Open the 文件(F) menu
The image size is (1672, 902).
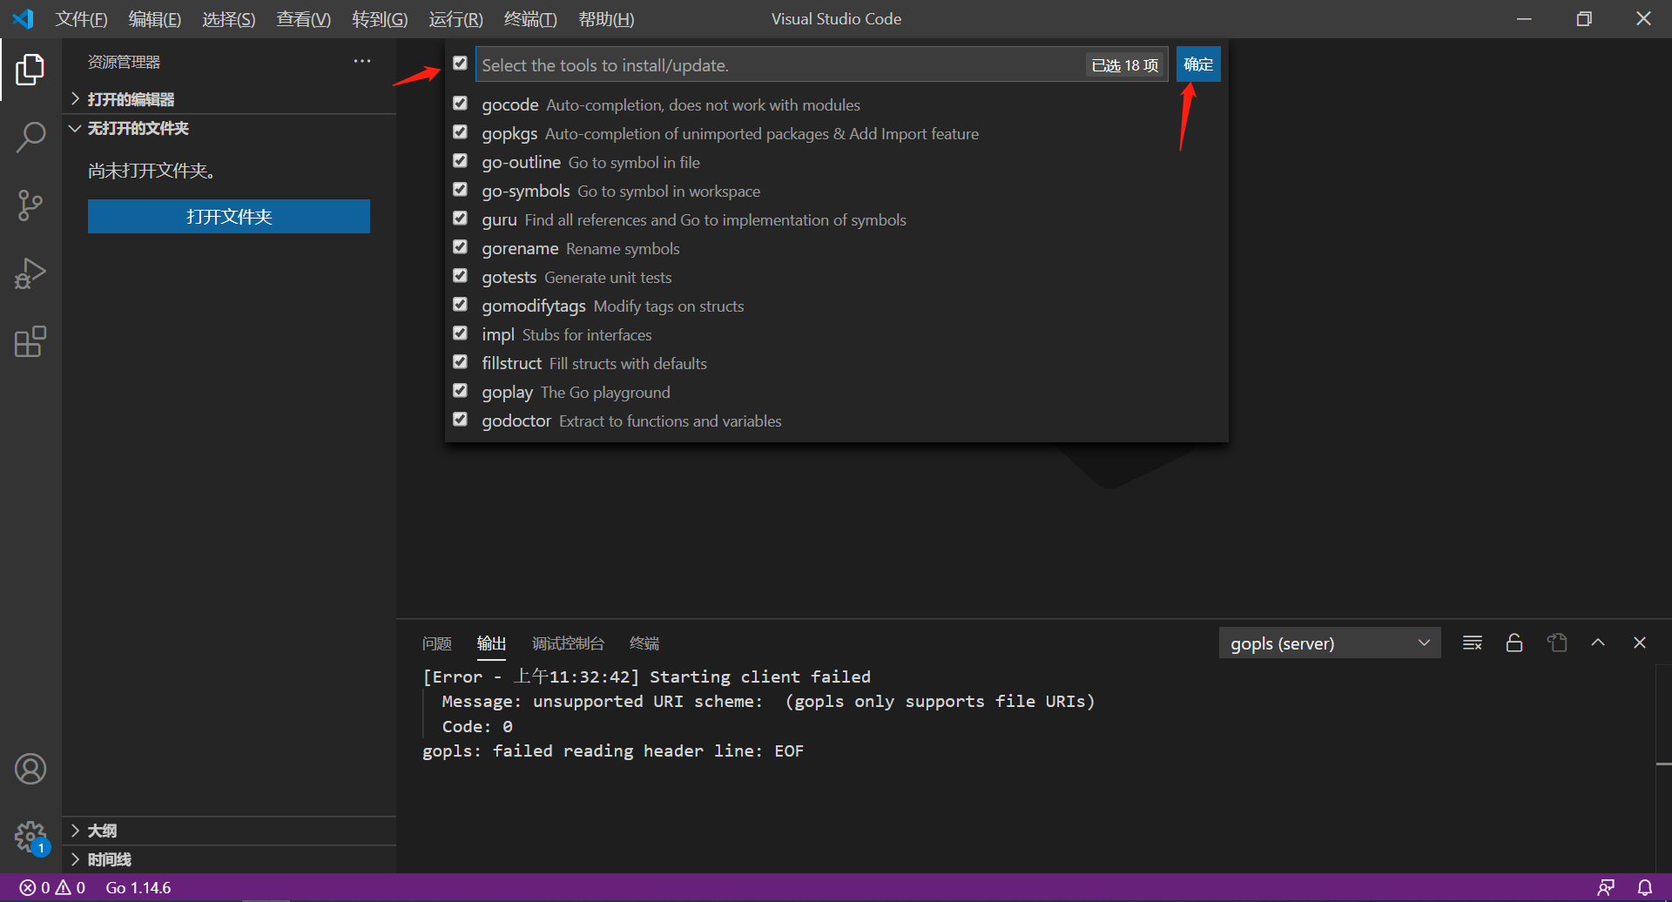click(81, 19)
